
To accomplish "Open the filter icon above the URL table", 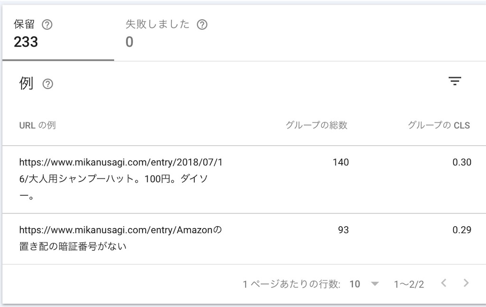I will click(455, 81).
